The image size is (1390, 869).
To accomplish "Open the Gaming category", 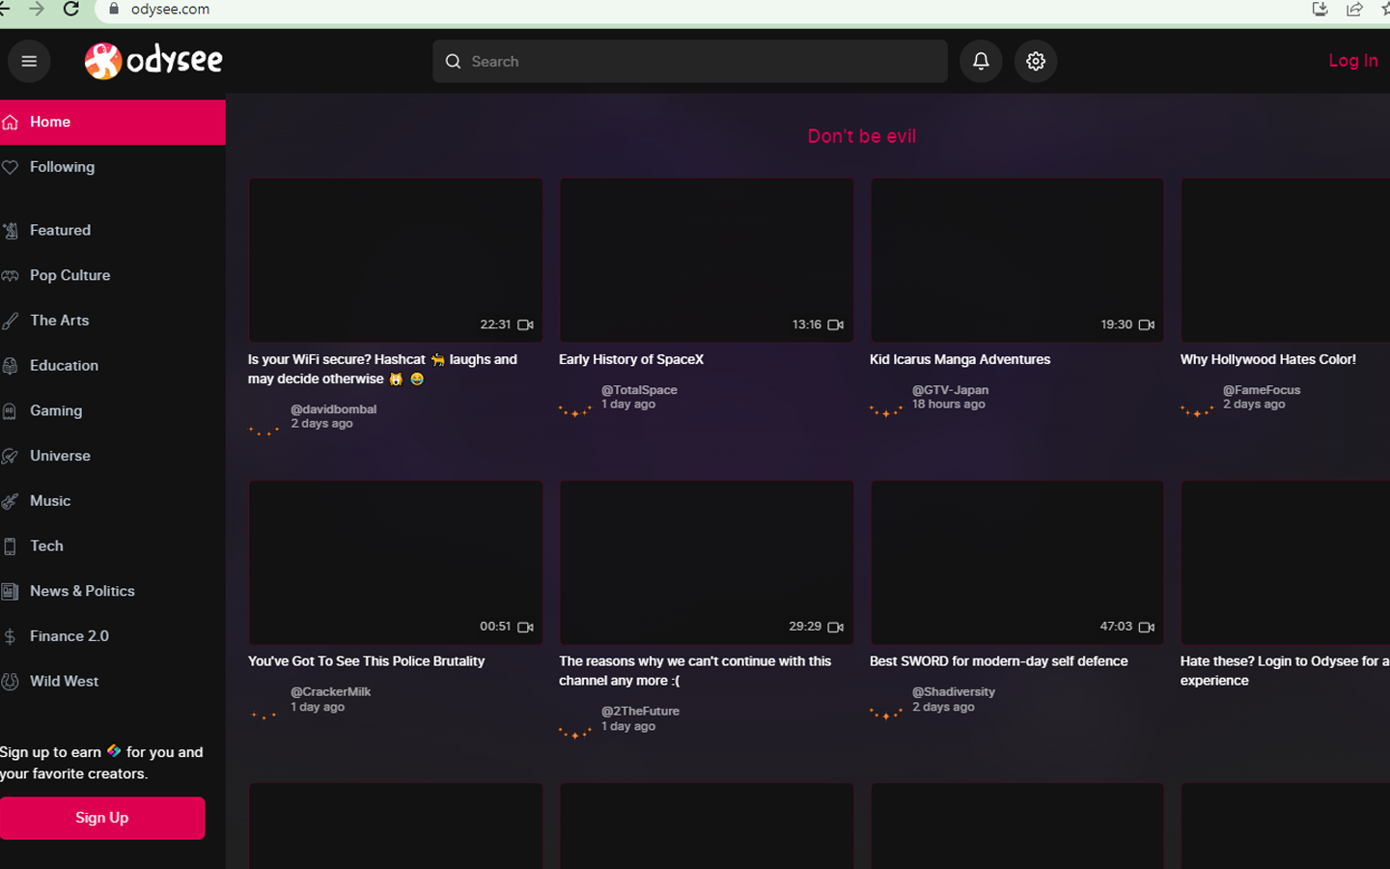I will pos(113,410).
